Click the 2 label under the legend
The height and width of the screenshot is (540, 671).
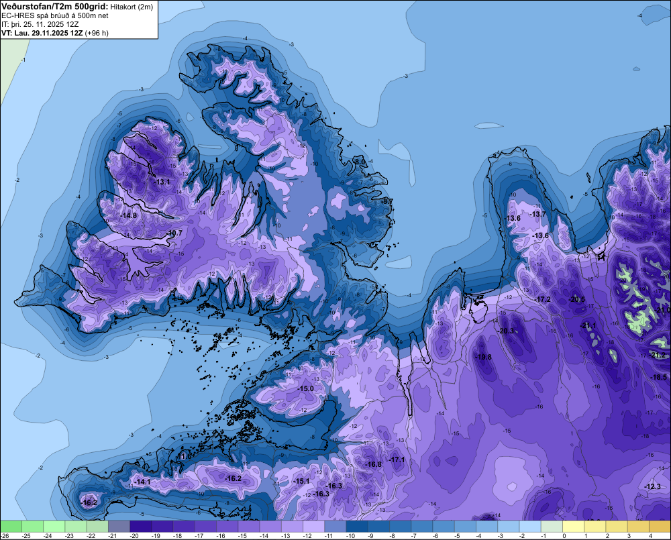(607, 536)
